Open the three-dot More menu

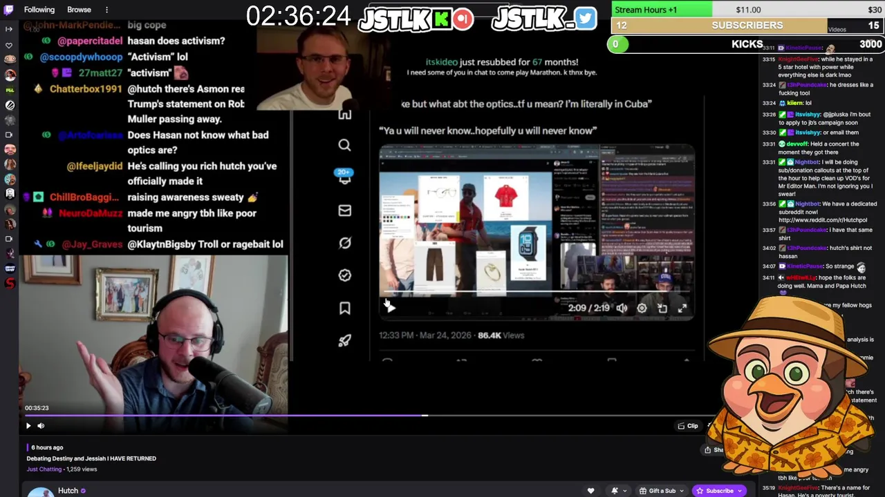pos(106,10)
